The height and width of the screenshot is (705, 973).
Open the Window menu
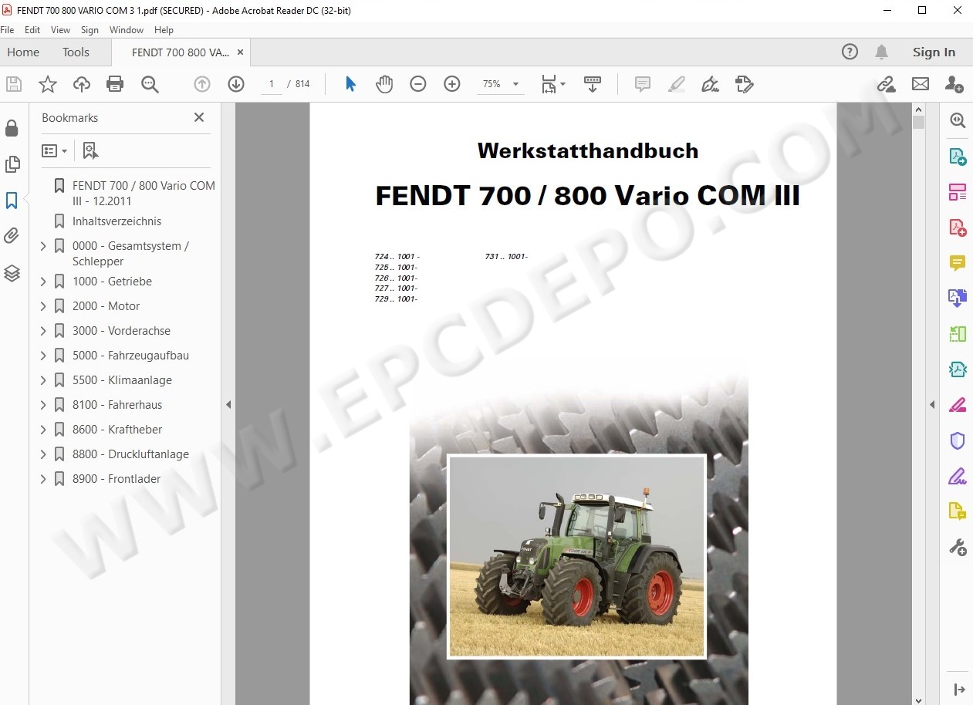tap(127, 30)
